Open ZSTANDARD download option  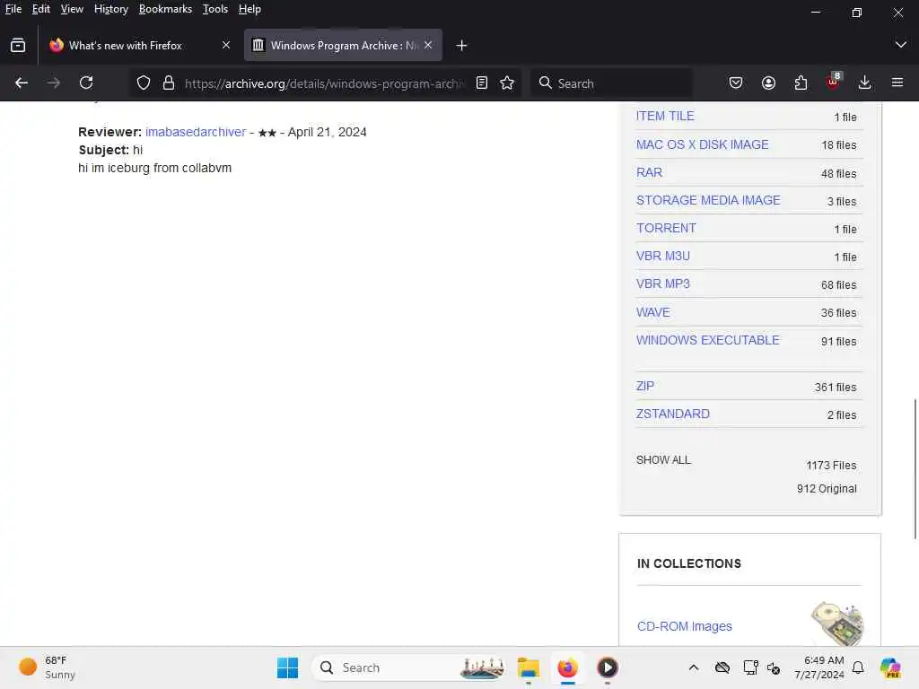[x=673, y=414]
